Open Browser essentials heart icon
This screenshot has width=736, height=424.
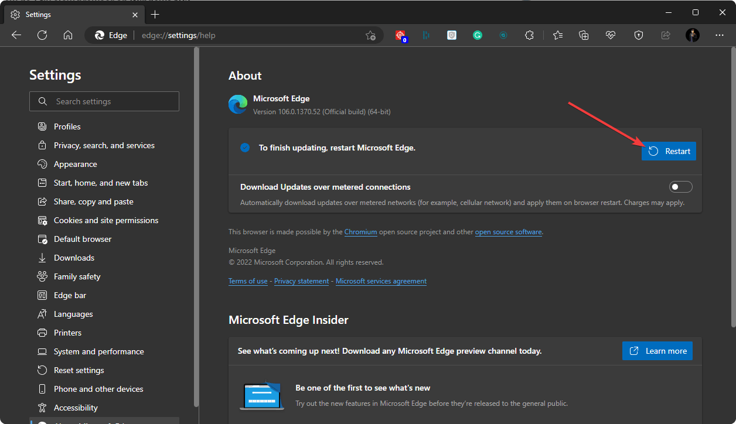point(611,35)
